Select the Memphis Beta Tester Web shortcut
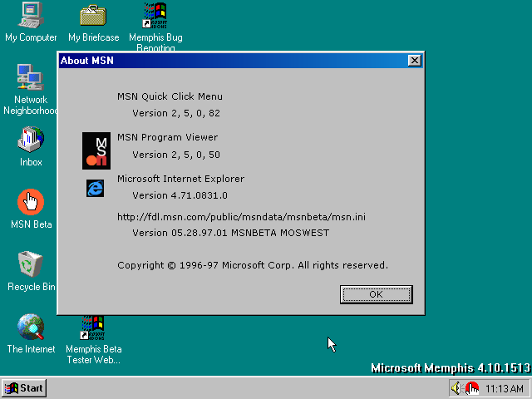Screen dimensions: 532x399 pyautogui.click(x=93, y=339)
